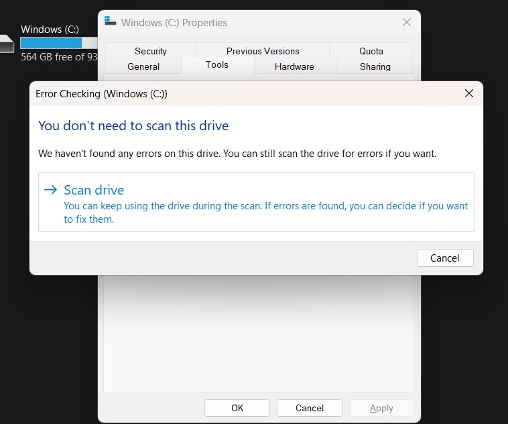Click Cancel in the Properties window
The width and height of the screenshot is (508, 424).
click(x=310, y=408)
